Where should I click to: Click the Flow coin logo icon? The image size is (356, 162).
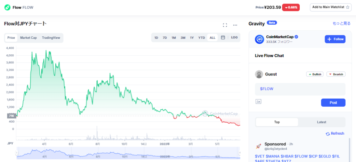click(x=7, y=7)
